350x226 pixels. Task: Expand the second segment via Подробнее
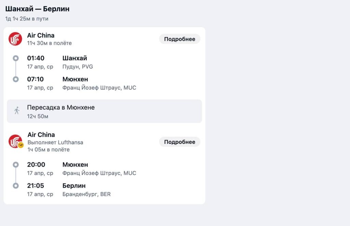179,141
